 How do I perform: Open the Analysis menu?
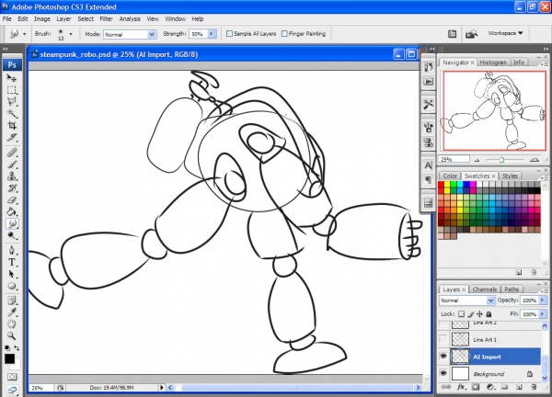pyautogui.click(x=130, y=19)
